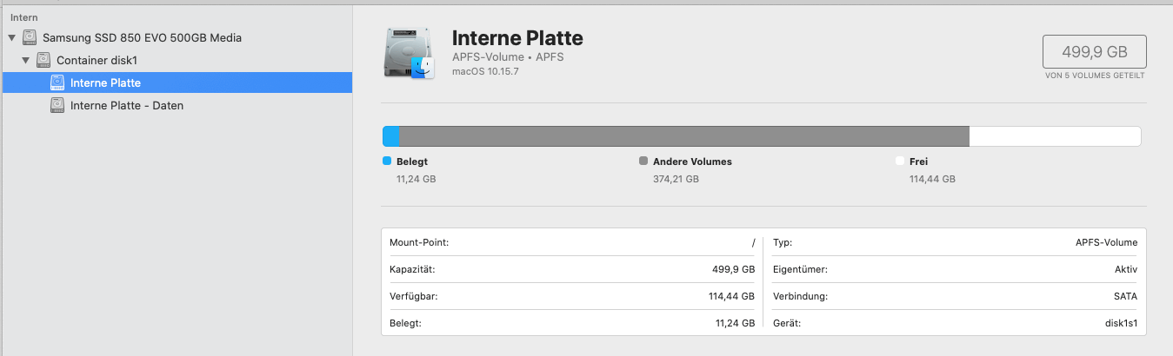1173x356 pixels.
Task: Click the Mount-Point row in info table
Action: [572, 243]
